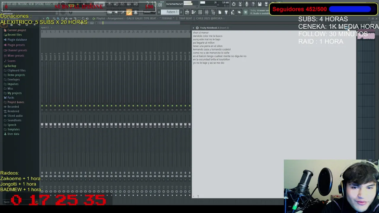Open the undo history icon
The height and width of the screenshot is (213, 379).
[234, 4]
